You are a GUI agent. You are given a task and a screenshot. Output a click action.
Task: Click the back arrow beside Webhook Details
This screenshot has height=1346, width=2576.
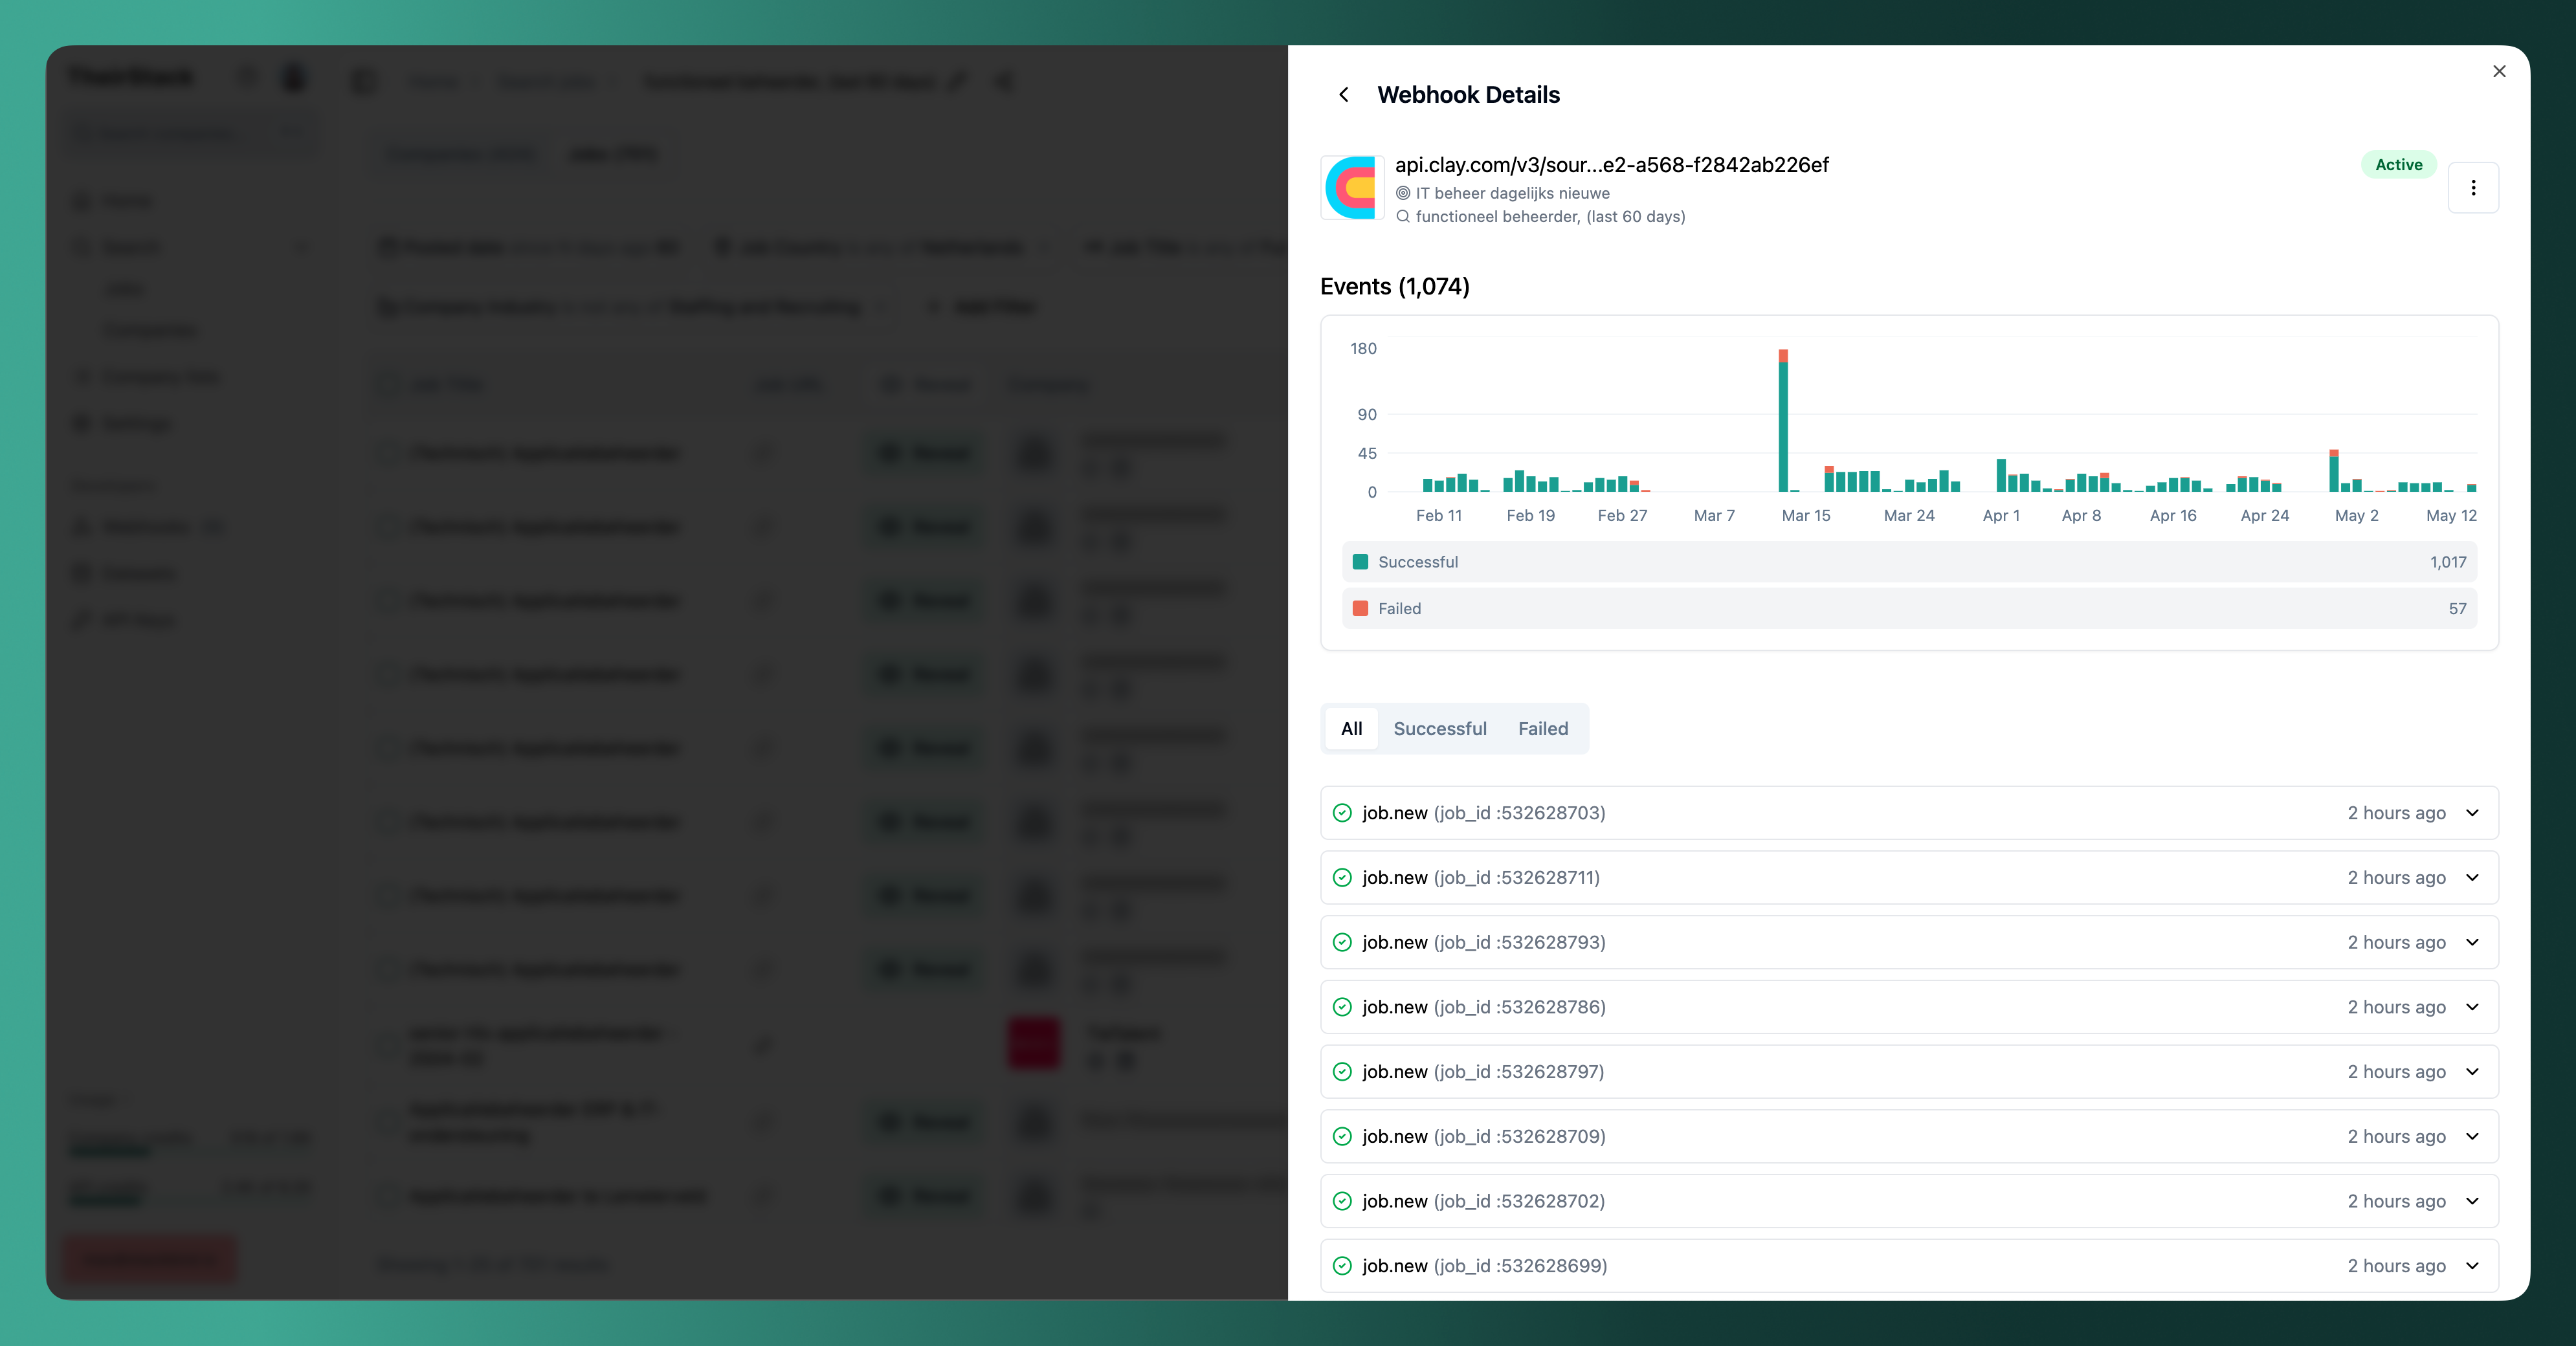click(x=1344, y=94)
